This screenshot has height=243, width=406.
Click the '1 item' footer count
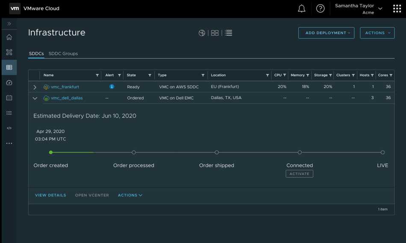coord(382,209)
